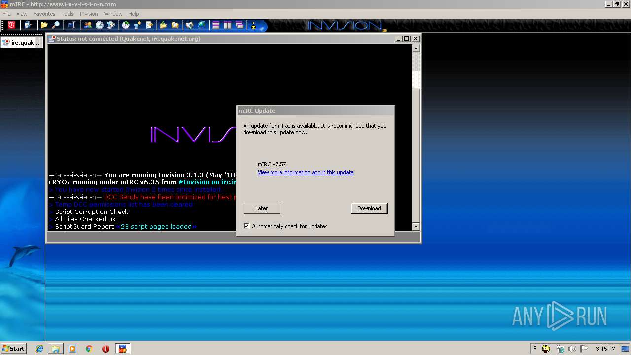
Task: Click the ScriptGuard Report line
Action: click(122, 227)
